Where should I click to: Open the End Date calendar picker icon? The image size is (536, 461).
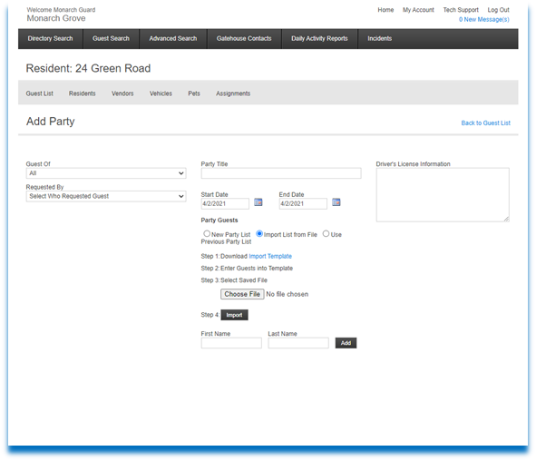click(336, 202)
